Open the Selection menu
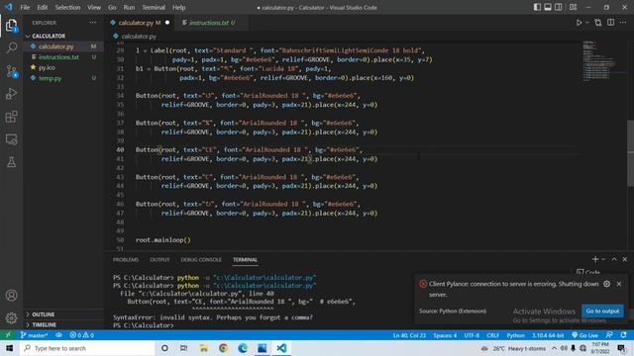This screenshot has width=634, height=356. pos(67,7)
